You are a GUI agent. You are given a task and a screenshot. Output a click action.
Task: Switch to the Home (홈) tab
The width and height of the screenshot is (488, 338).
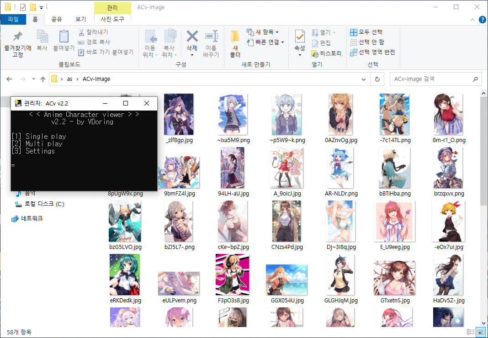coord(35,19)
